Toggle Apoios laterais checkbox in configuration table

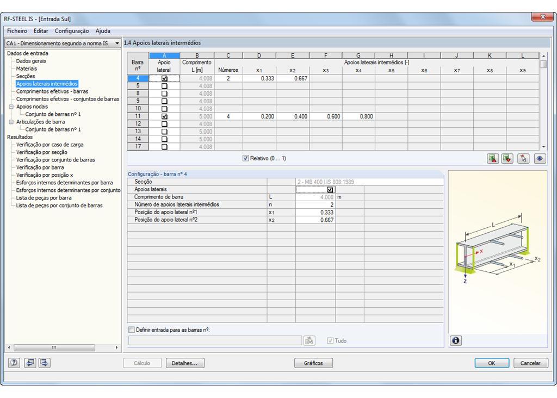[330, 190]
